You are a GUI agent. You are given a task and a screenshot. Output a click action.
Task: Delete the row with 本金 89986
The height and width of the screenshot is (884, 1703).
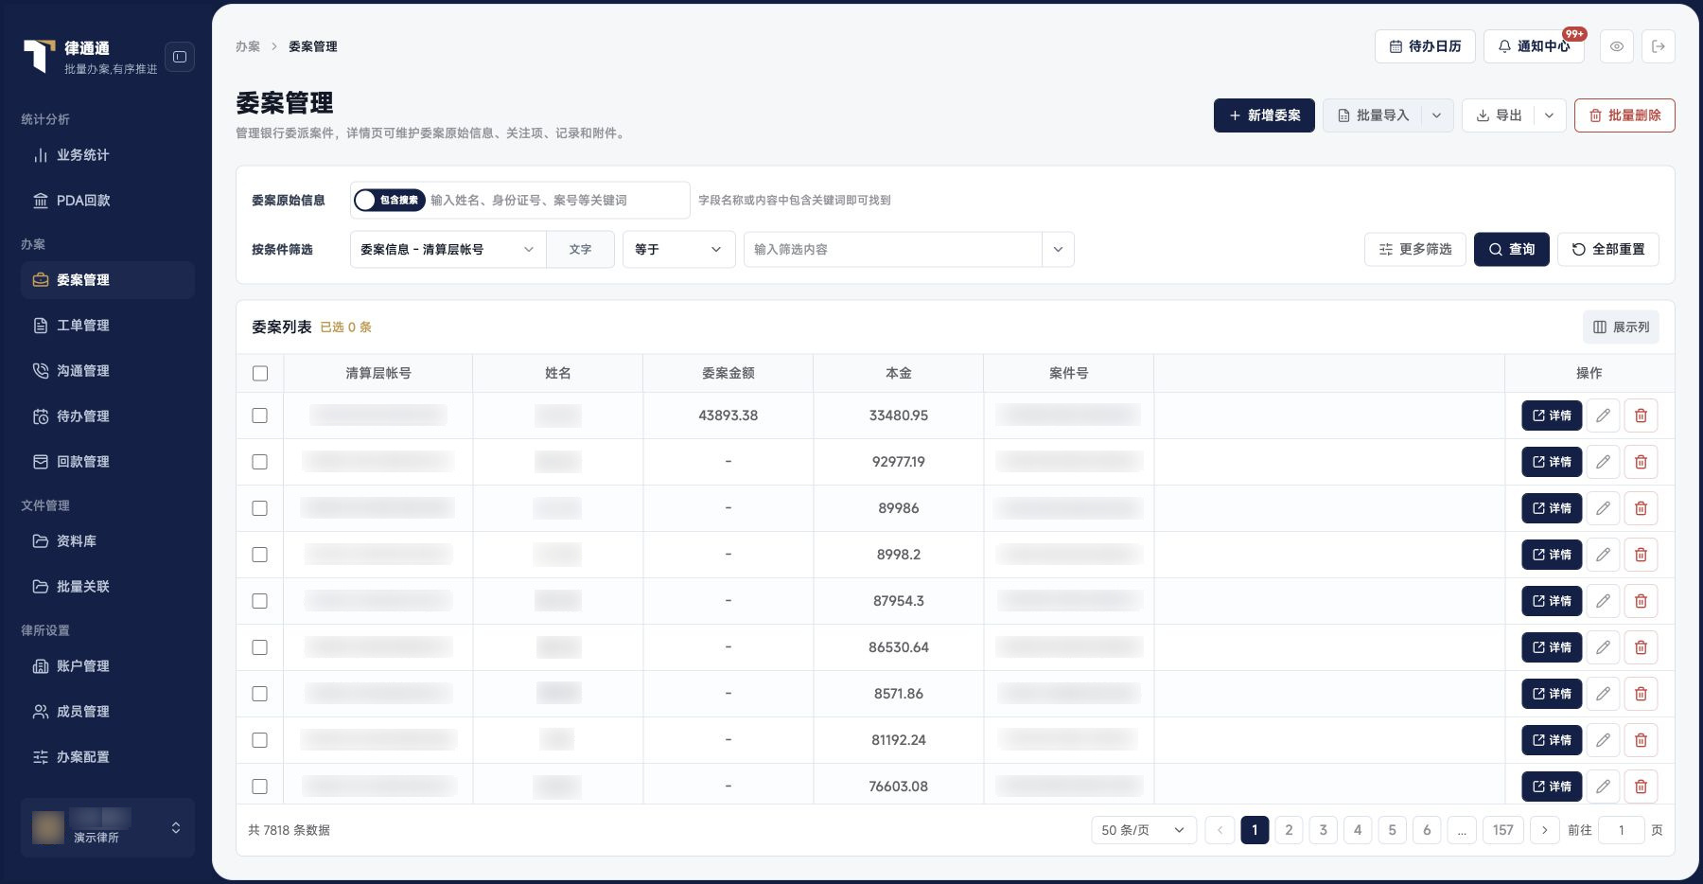click(x=1641, y=508)
